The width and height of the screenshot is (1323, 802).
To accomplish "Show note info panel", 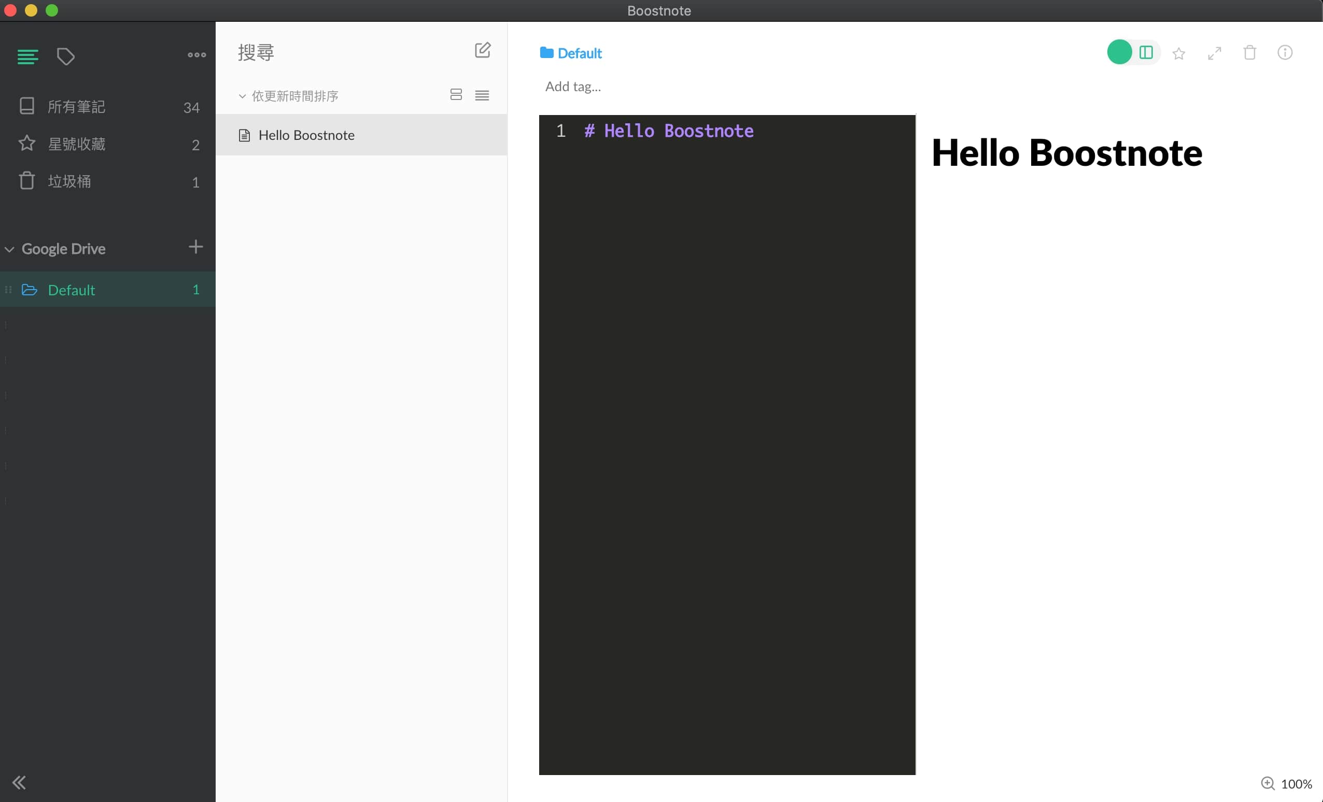I will pyautogui.click(x=1284, y=52).
